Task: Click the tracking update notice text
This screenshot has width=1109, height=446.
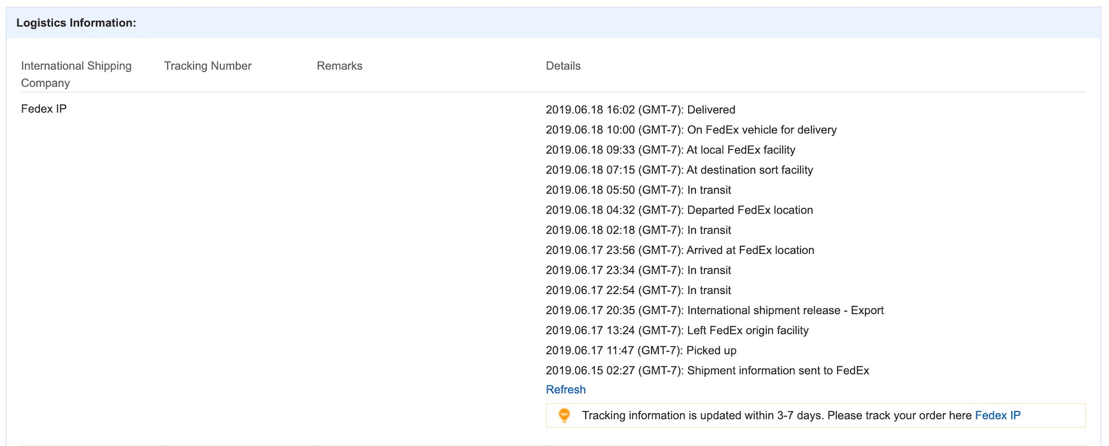Action: click(x=777, y=416)
